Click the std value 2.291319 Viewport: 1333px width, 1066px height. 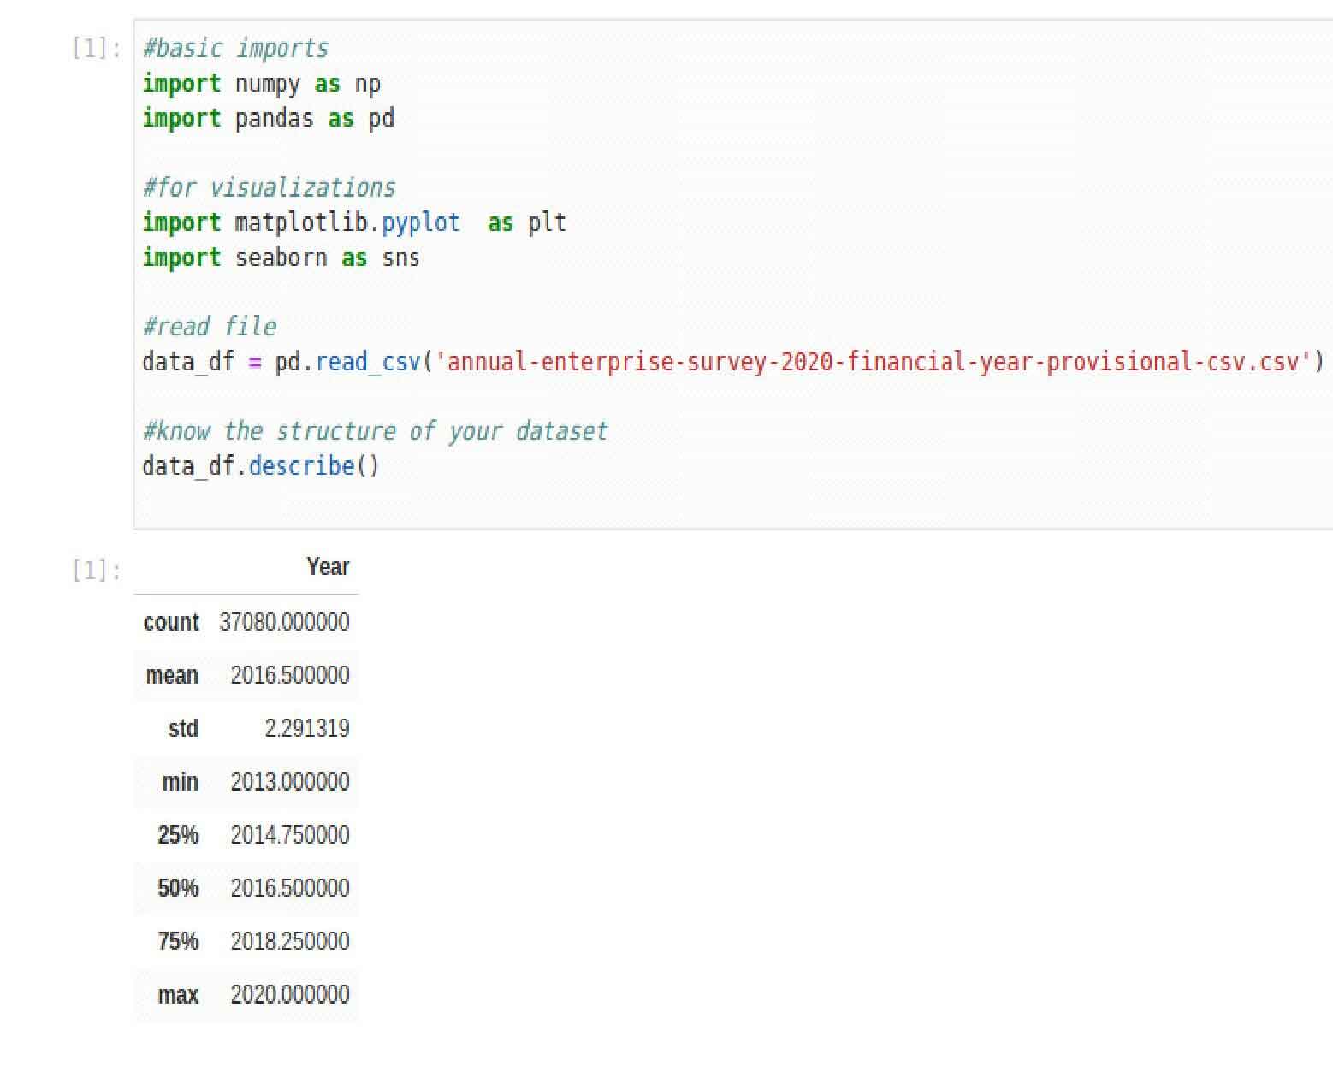(x=307, y=728)
